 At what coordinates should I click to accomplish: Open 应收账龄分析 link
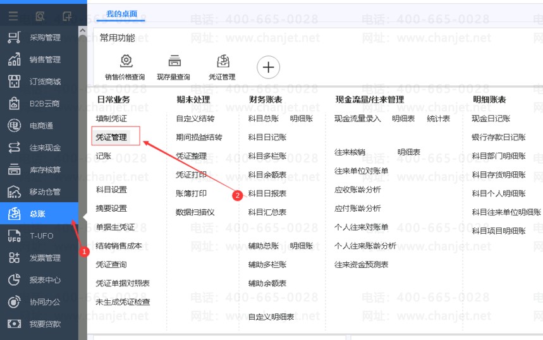(x=357, y=190)
